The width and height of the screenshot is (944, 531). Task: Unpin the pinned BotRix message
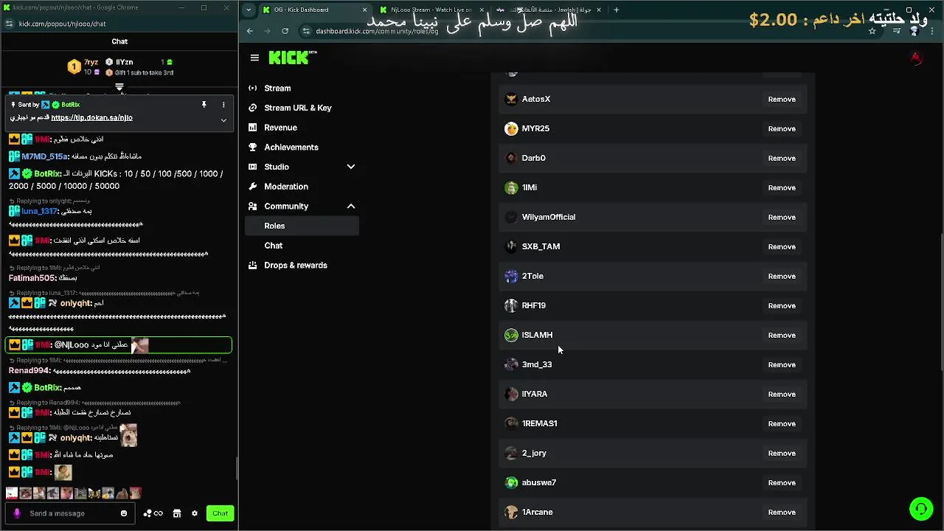pos(204,105)
